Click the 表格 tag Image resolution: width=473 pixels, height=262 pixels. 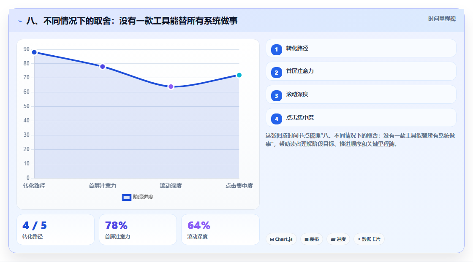[312, 239]
